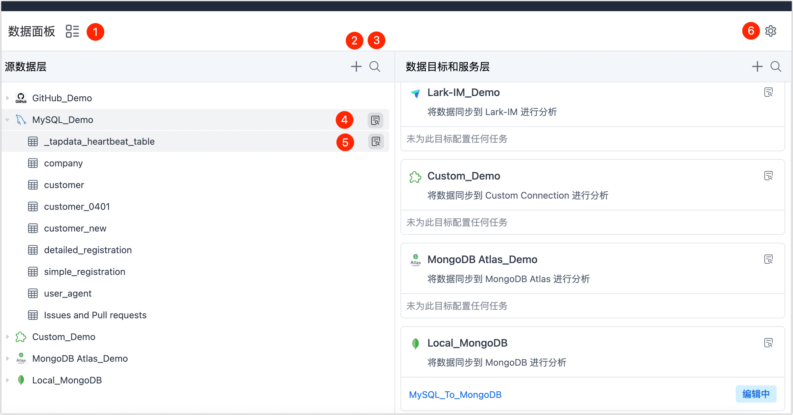Collapse the MySQL_Demo source node
Image resolution: width=793 pixels, height=415 pixels.
[7, 120]
